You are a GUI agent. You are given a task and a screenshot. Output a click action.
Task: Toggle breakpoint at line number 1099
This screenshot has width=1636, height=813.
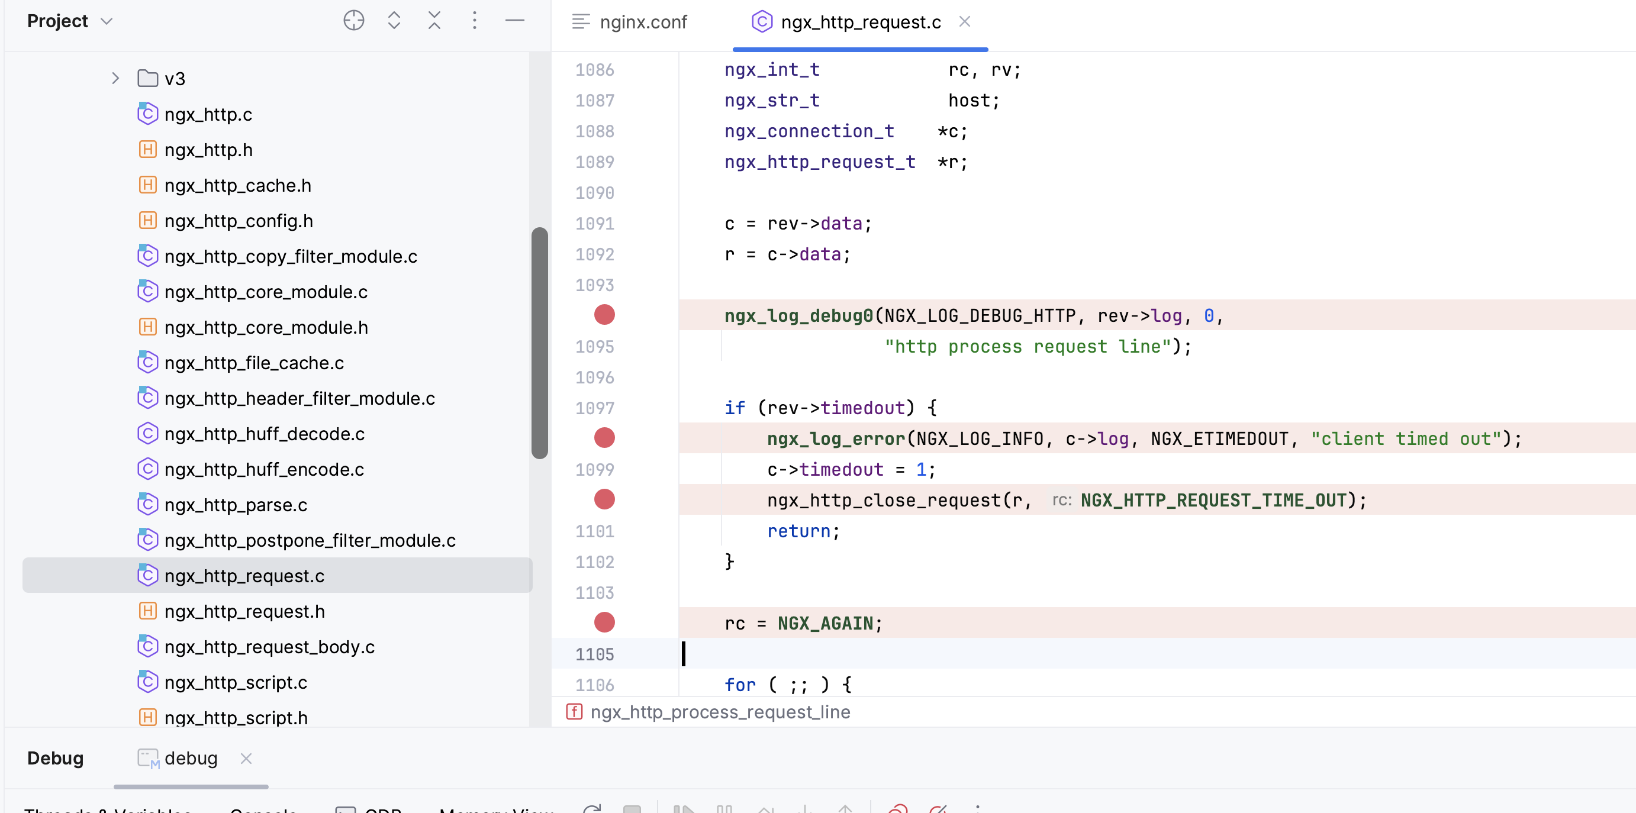(x=595, y=470)
